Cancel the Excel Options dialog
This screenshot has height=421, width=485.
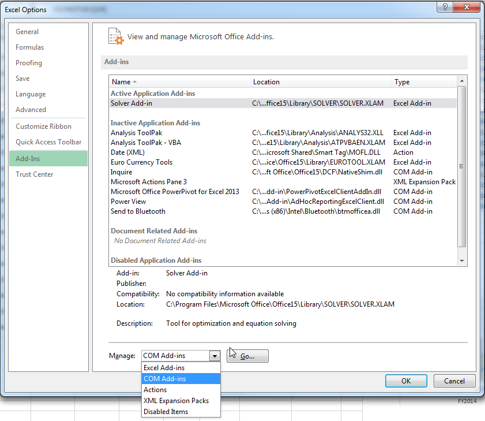pos(454,381)
